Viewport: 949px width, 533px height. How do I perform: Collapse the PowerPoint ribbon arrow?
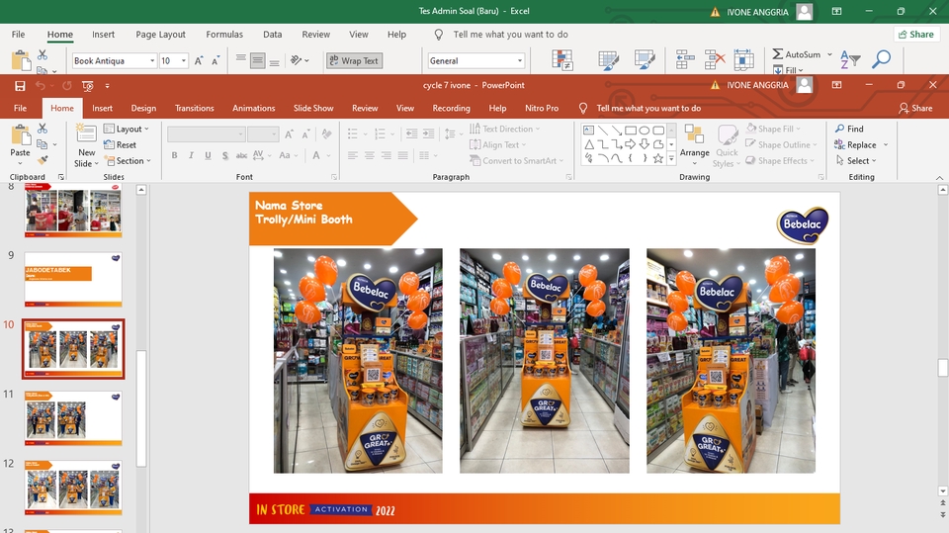pyautogui.click(x=939, y=177)
